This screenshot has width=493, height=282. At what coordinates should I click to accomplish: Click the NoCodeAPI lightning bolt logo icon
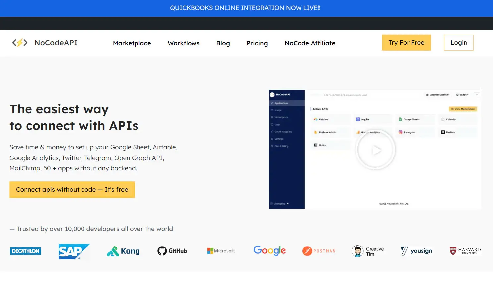coord(20,43)
